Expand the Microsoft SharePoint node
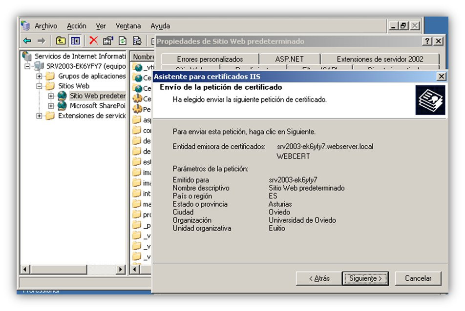This screenshot has width=465, height=311. coord(51,106)
